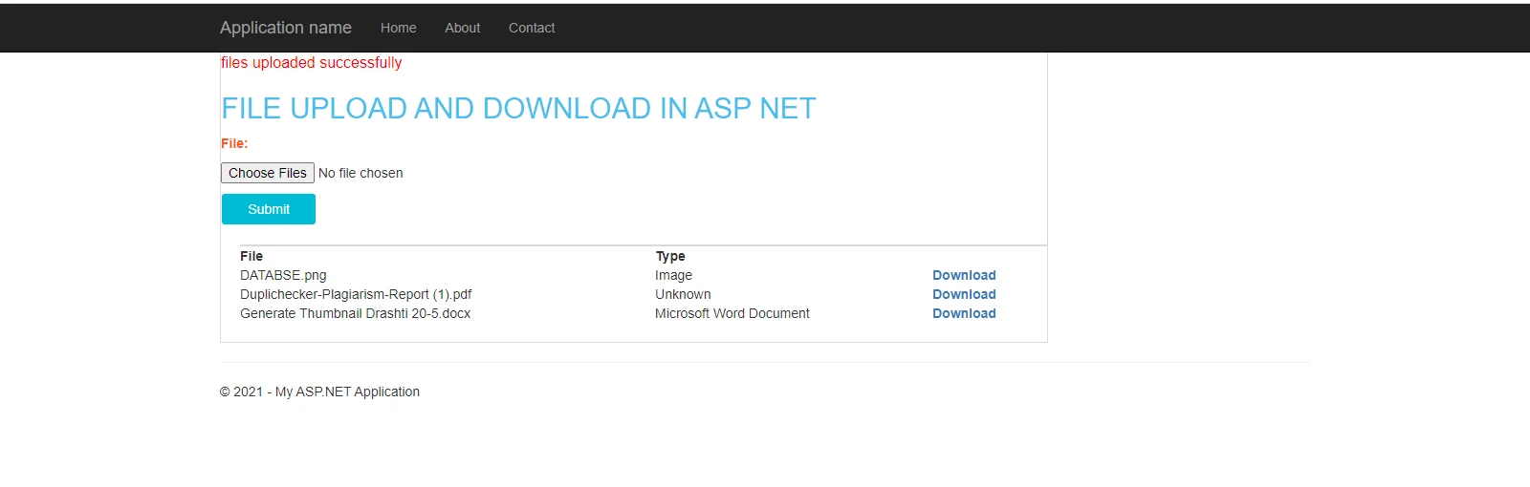The image size is (1530, 487).
Task: Open the Home navigation item
Action: point(398,28)
